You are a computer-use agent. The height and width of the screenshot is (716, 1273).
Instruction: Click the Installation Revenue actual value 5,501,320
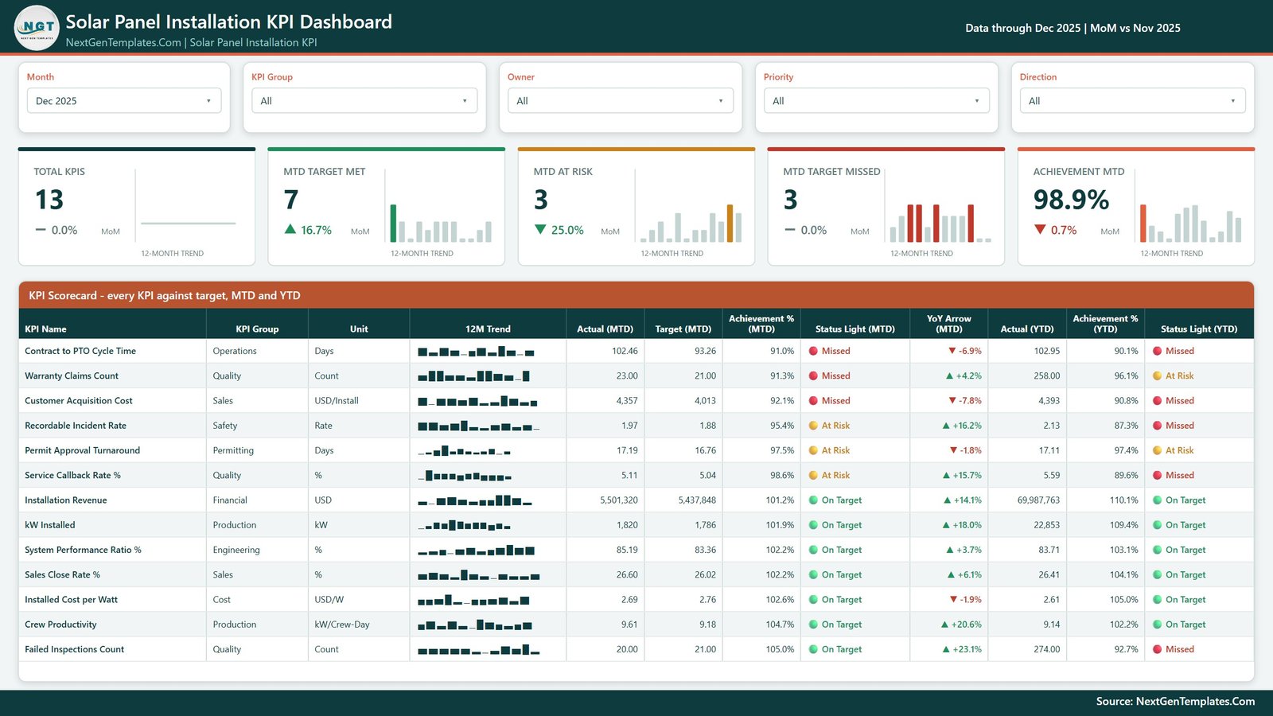tap(619, 500)
